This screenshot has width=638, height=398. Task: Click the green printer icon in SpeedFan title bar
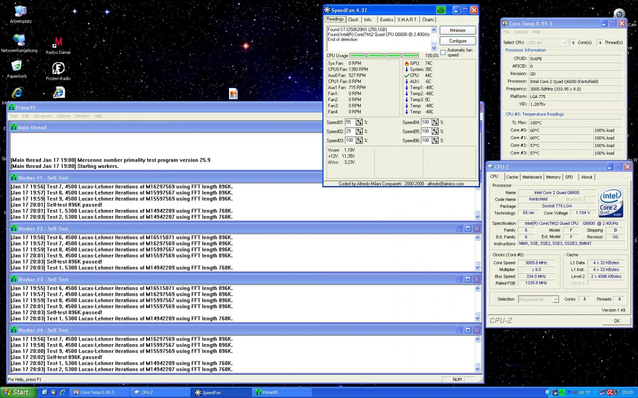[441, 10]
